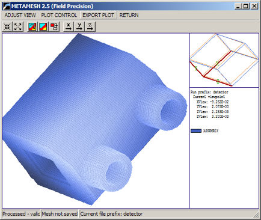Click the red squares region display icon
This screenshot has width=261, height=220.
[x=54, y=26]
